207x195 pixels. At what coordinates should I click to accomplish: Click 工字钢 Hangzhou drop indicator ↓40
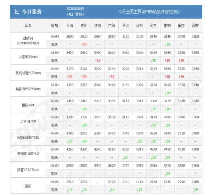84,125
